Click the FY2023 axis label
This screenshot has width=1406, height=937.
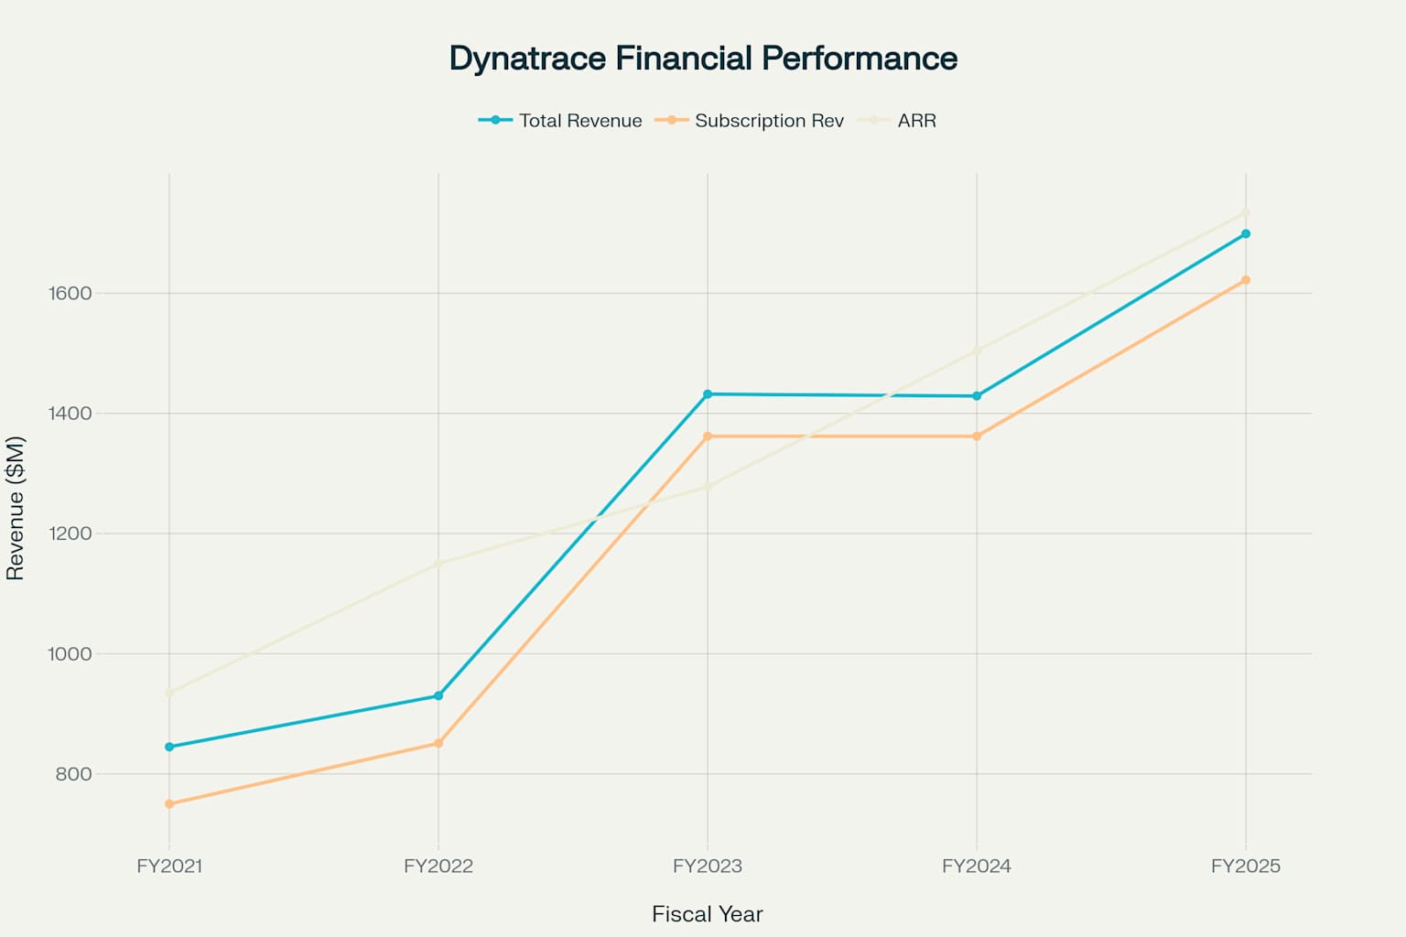click(x=708, y=867)
